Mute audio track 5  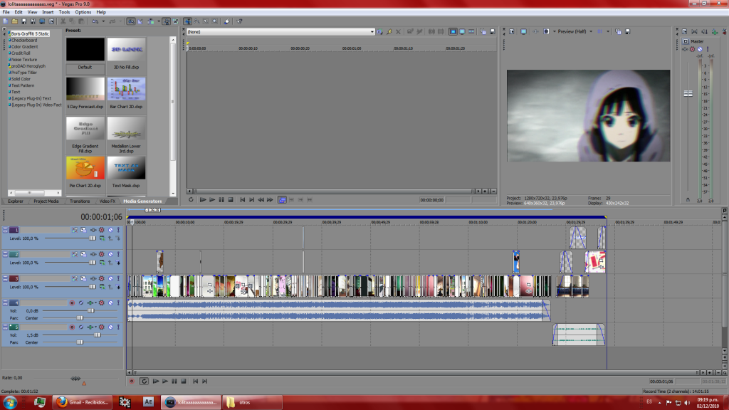pyautogui.click(x=110, y=327)
